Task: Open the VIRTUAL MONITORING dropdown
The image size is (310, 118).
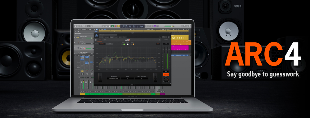Action: (x=142, y=78)
